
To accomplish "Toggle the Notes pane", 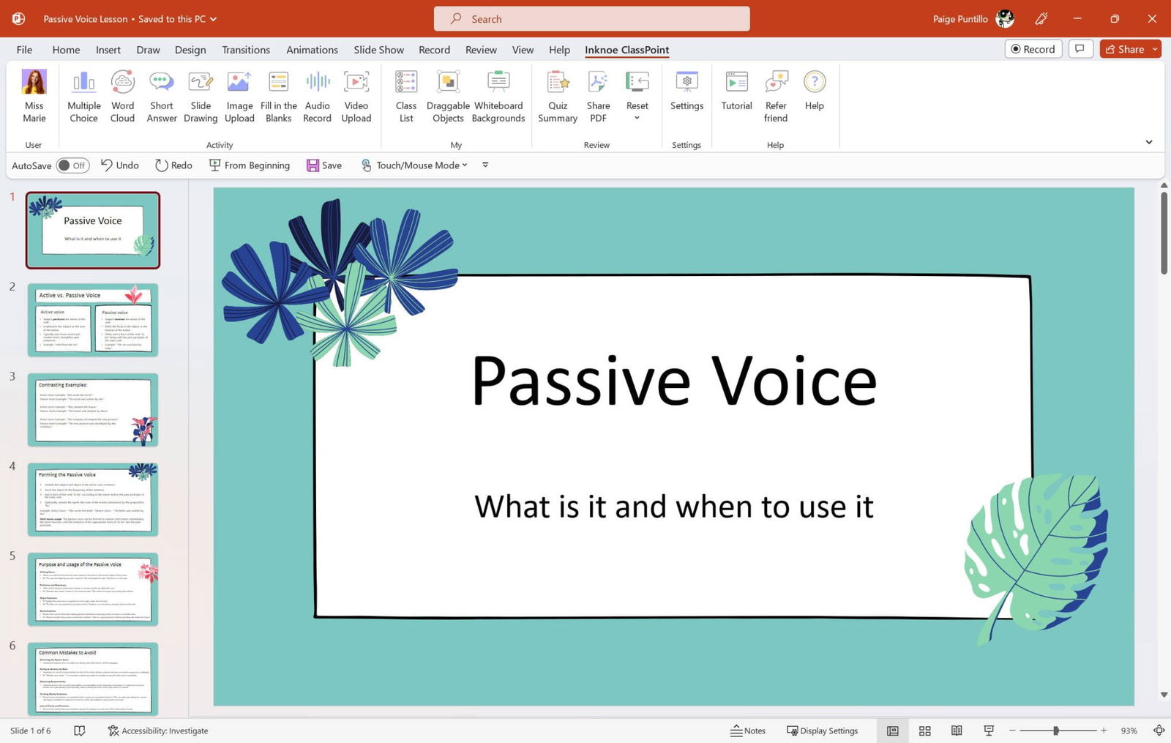I will [748, 730].
